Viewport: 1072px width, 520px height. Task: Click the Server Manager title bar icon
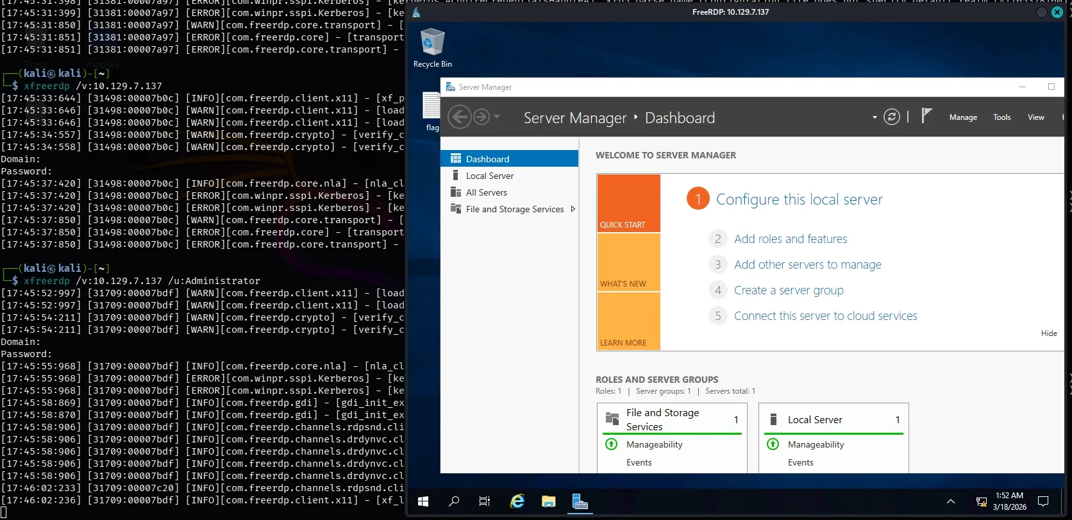pos(450,87)
